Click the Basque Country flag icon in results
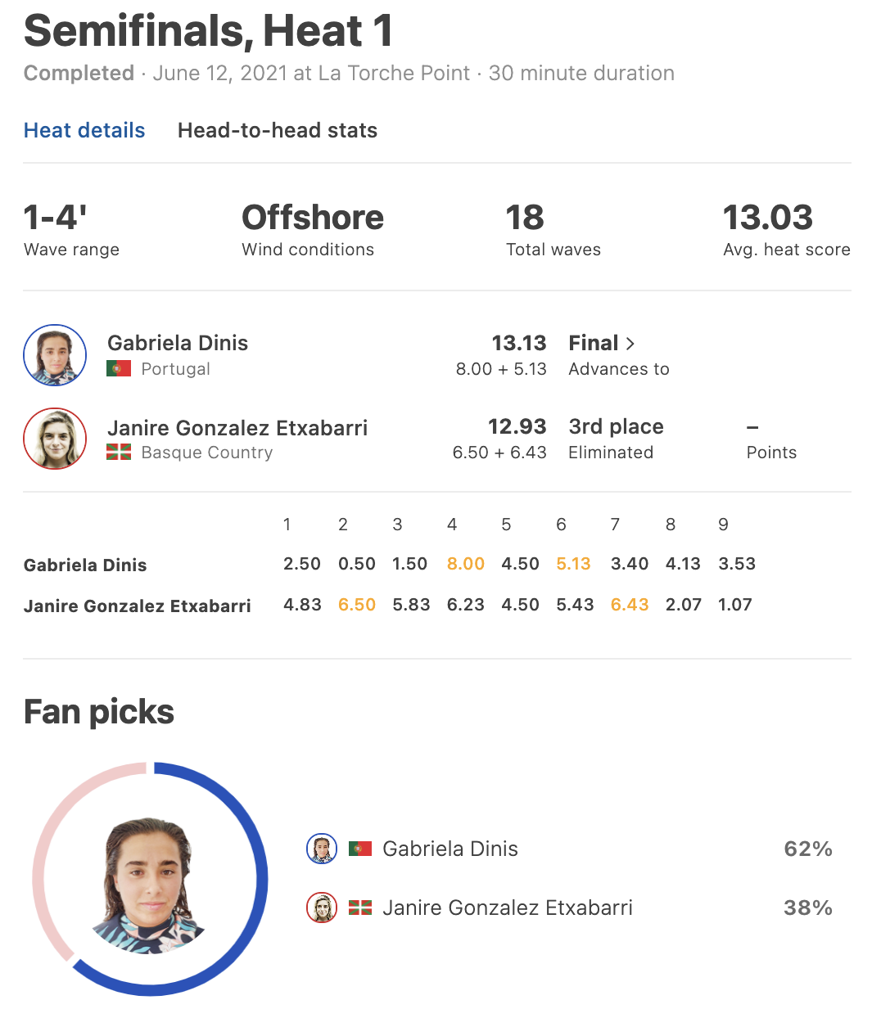This screenshot has height=1036, width=881. click(119, 453)
